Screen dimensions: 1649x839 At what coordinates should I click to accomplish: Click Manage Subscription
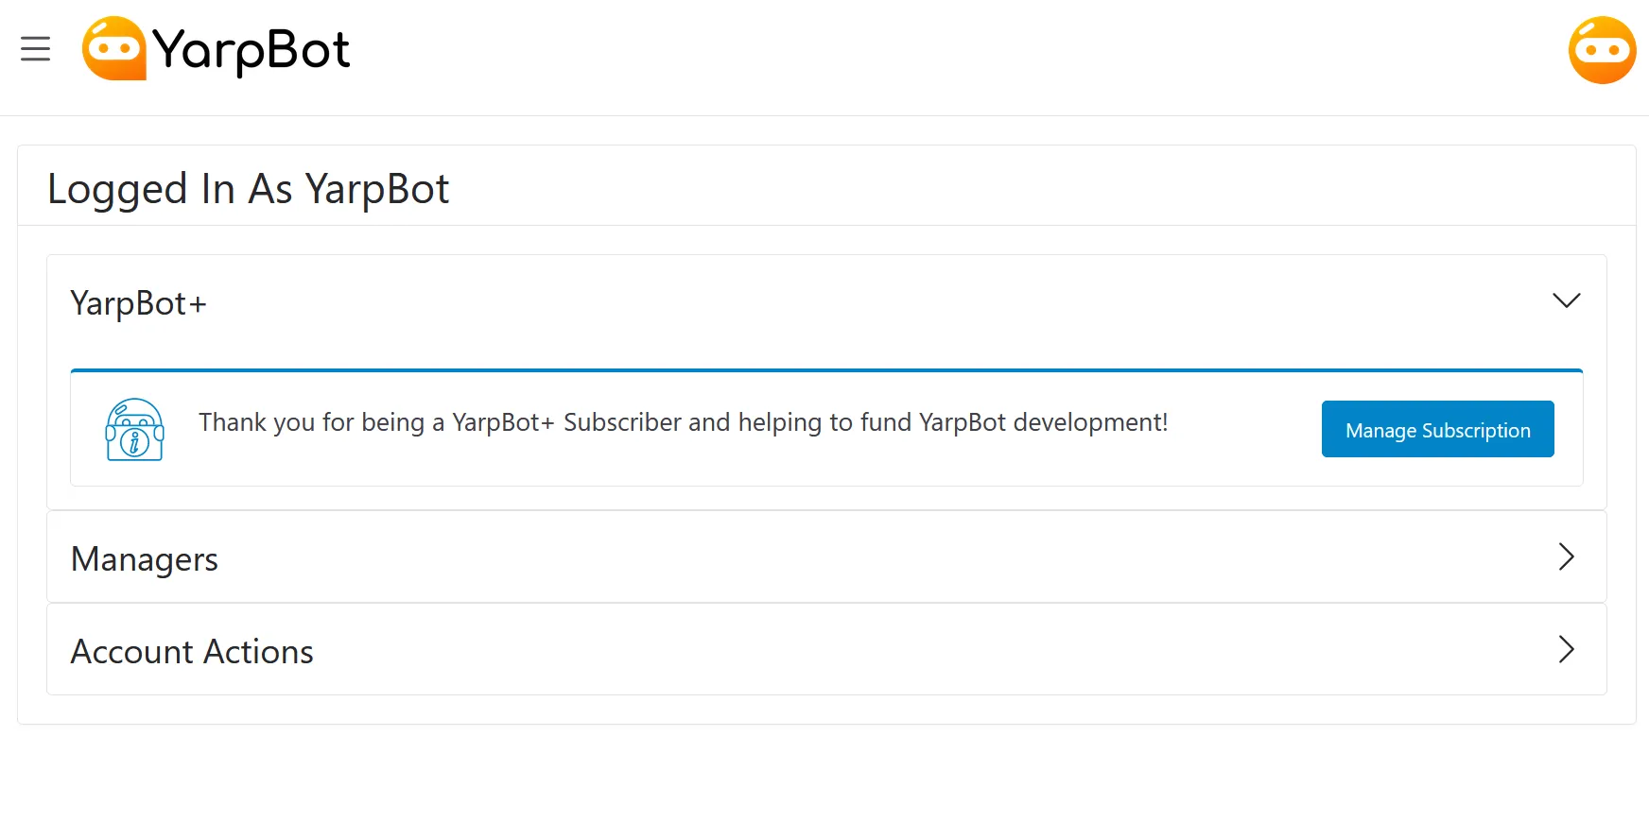click(1436, 429)
